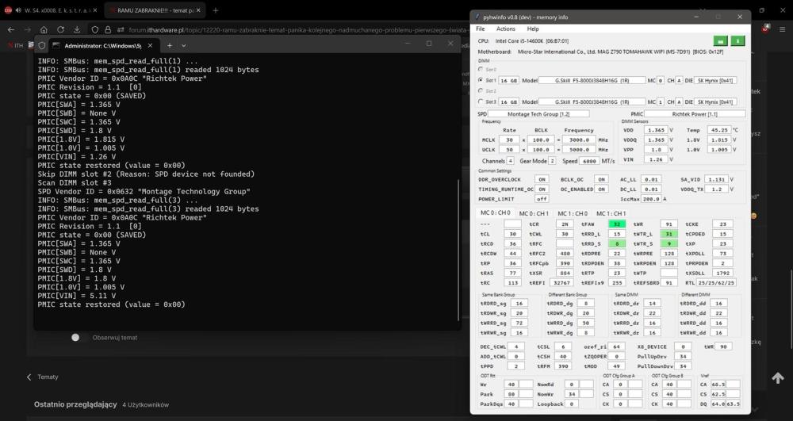
Task: Switch to the MC 1 : CH 0 tab
Action: pyautogui.click(x=573, y=213)
